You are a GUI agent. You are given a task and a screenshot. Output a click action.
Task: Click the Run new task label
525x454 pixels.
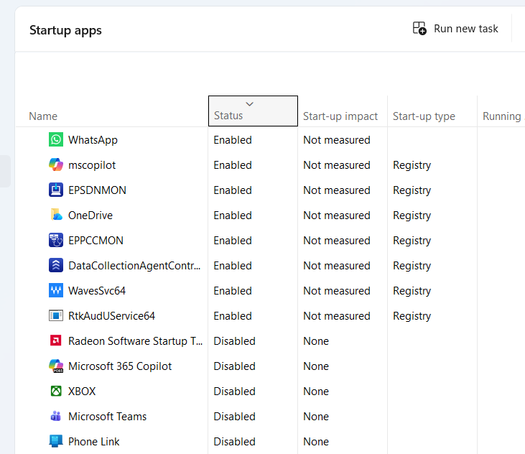[465, 29]
